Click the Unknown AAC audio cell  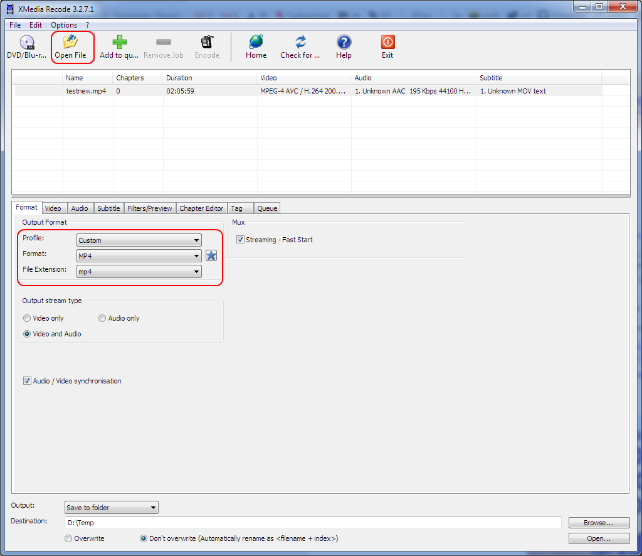[x=413, y=91]
